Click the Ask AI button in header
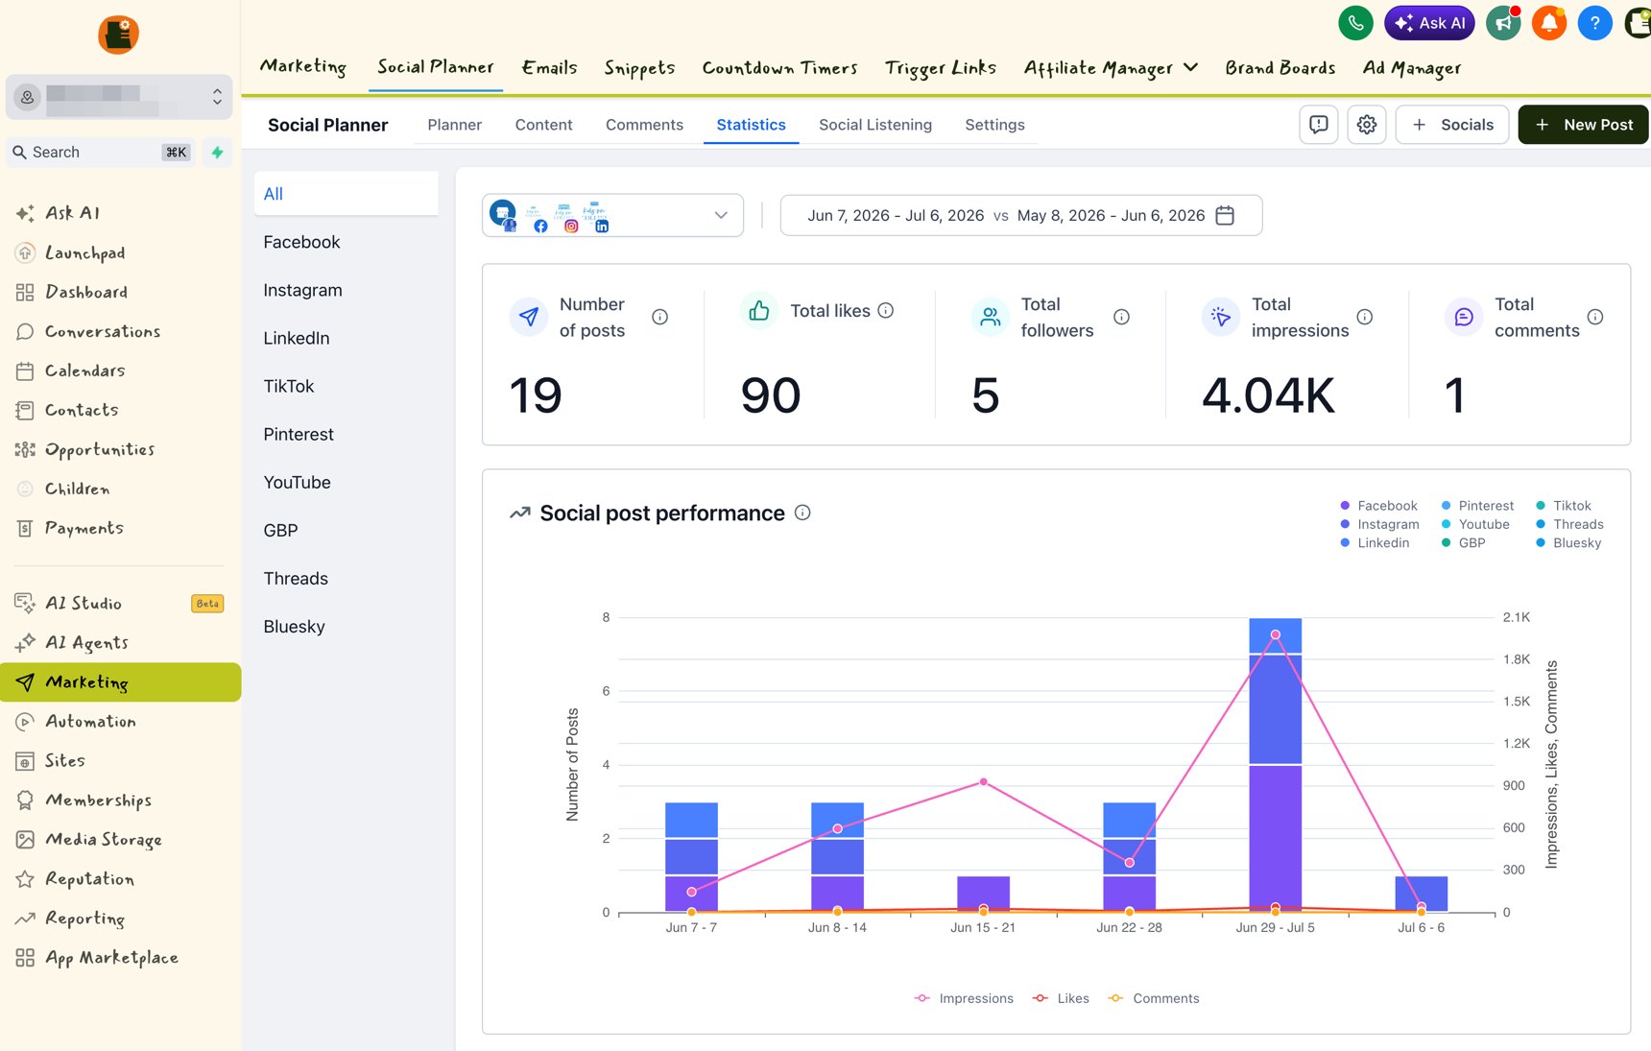The width and height of the screenshot is (1651, 1051). (1429, 23)
